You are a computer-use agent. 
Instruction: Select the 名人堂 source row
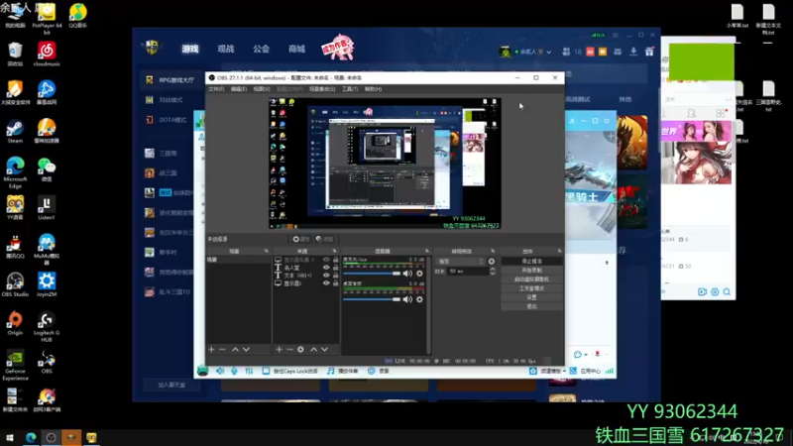click(306, 268)
